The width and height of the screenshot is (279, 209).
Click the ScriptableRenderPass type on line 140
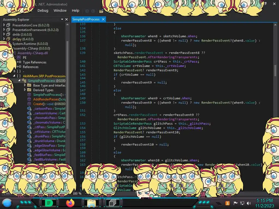(133, 62)
